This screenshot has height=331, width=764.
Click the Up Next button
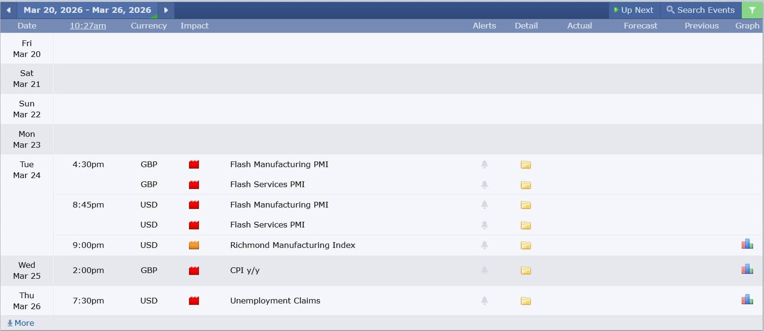(633, 10)
